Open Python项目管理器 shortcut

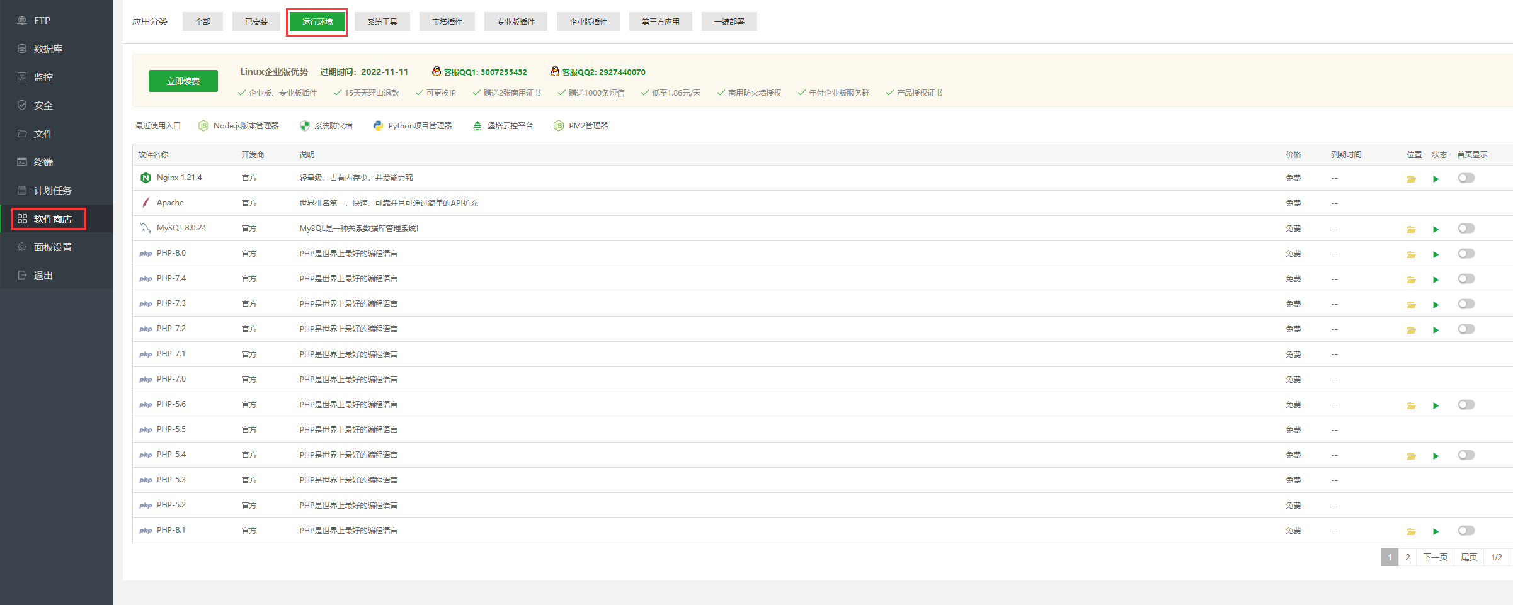click(413, 126)
